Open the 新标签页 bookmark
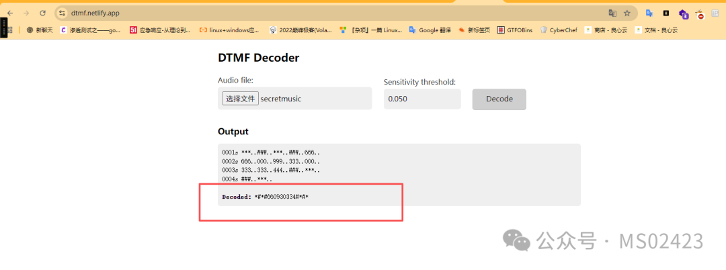The width and height of the screenshot is (726, 270). pyautogui.click(x=474, y=30)
